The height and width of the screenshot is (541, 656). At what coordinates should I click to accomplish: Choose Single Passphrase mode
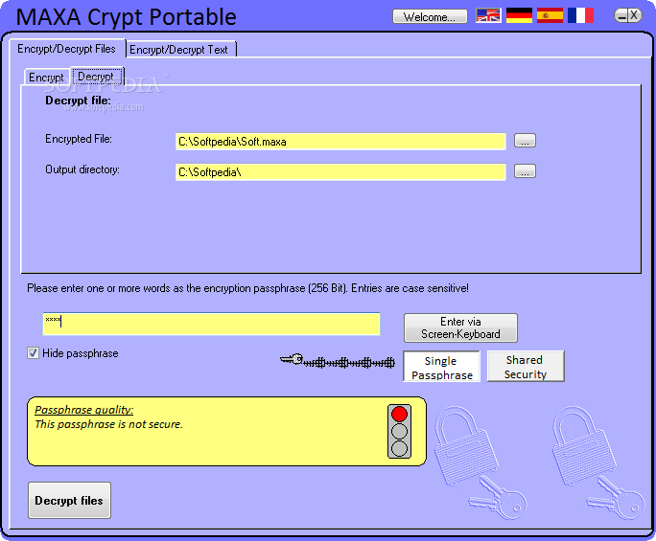pos(442,367)
